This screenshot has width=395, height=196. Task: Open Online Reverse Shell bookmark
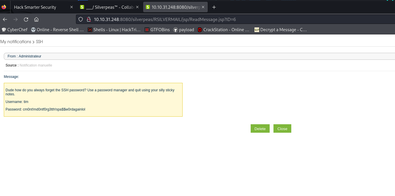58,30
